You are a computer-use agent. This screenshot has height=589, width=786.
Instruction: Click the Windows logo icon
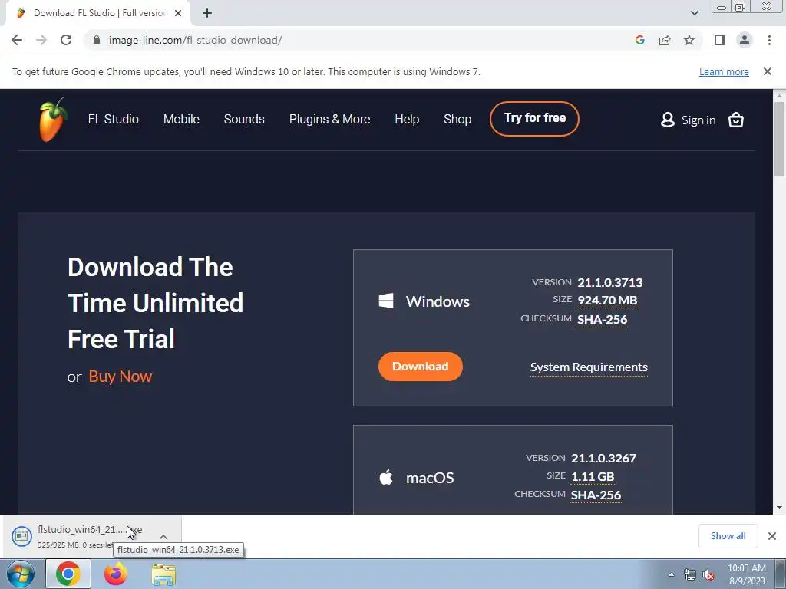(x=386, y=301)
